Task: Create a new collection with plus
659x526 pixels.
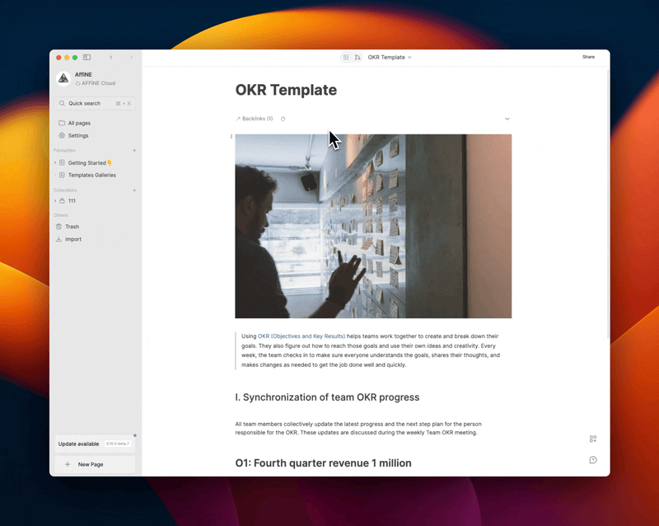Action: [134, 190]
